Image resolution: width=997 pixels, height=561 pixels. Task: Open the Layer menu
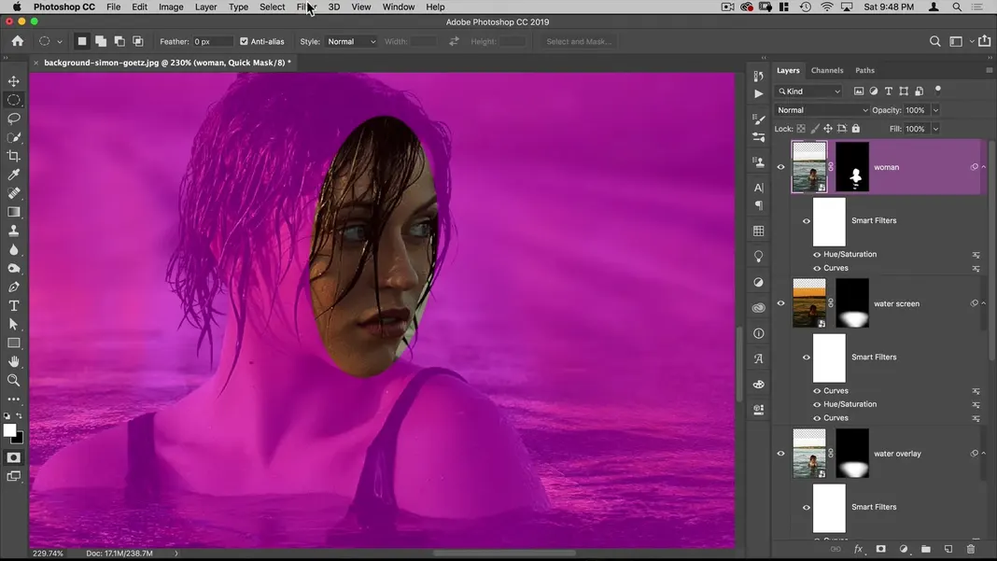click(x=205, y=7)
